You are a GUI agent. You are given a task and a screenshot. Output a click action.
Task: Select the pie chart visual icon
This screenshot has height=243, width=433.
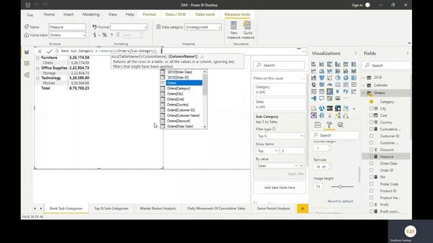[x=338, y=78]
